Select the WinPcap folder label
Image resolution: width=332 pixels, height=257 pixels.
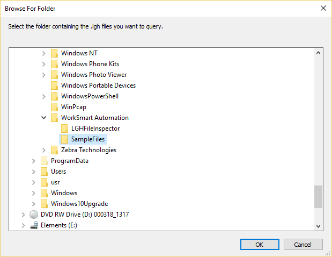[x=73, y=107]
